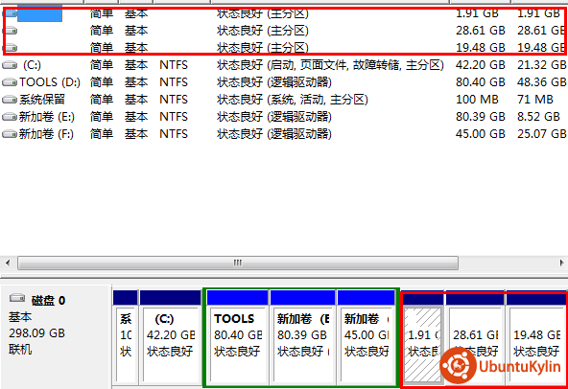Click 状态良好 (主分区) status in 19.48 GB row

click(263, 48)
